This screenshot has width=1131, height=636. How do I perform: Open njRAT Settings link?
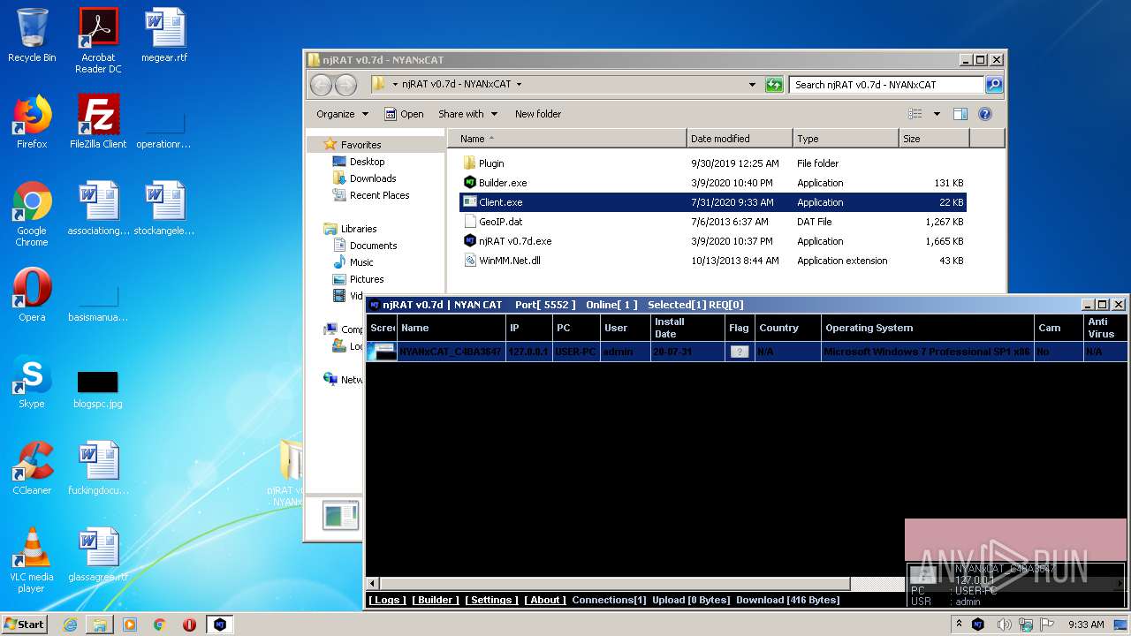[492, 600]
